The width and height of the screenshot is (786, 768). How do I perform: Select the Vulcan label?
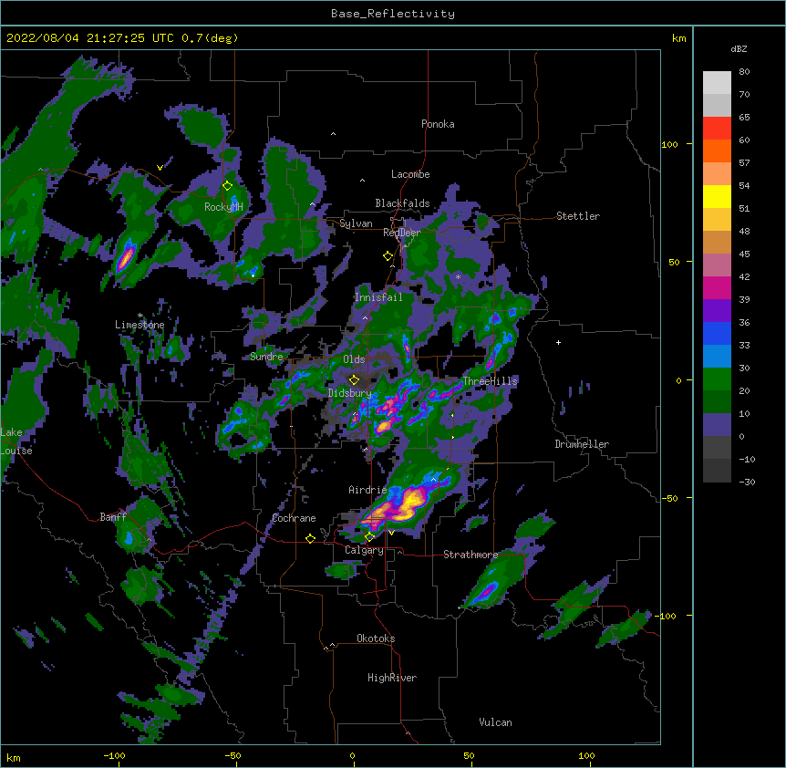[495, 722]
